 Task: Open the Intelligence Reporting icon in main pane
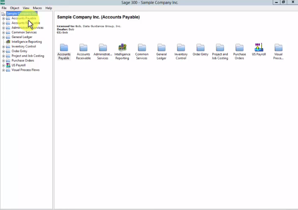[x=122, y=47]
